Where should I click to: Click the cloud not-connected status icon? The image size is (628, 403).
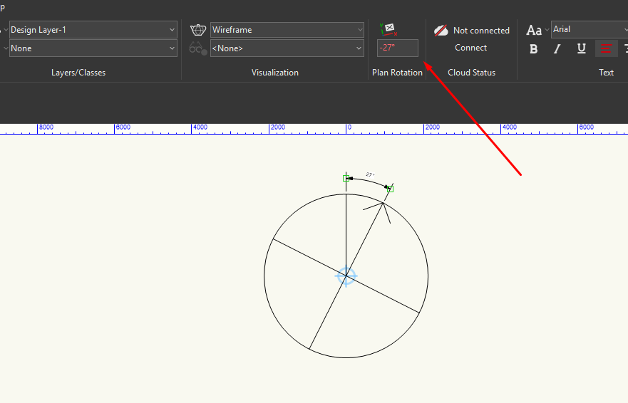point(441,31)
